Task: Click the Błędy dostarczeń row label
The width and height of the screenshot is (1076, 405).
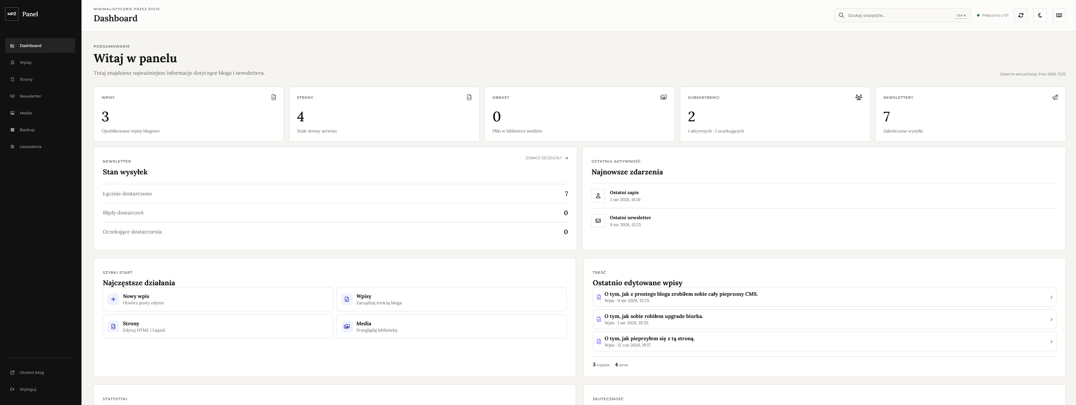Action: 123,213
